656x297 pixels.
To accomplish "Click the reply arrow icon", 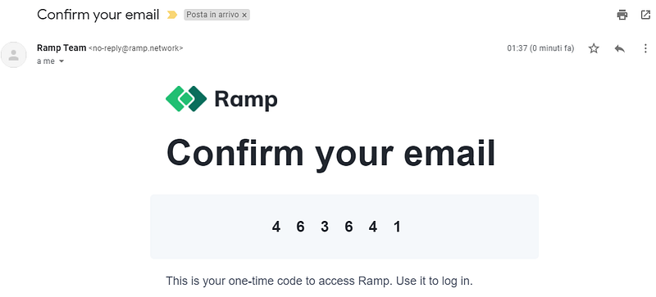I will click(620, 48).
